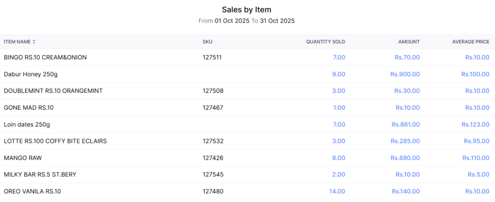
Task: Click the sort icon beside Item Name
Action: [x=34, y=42]
